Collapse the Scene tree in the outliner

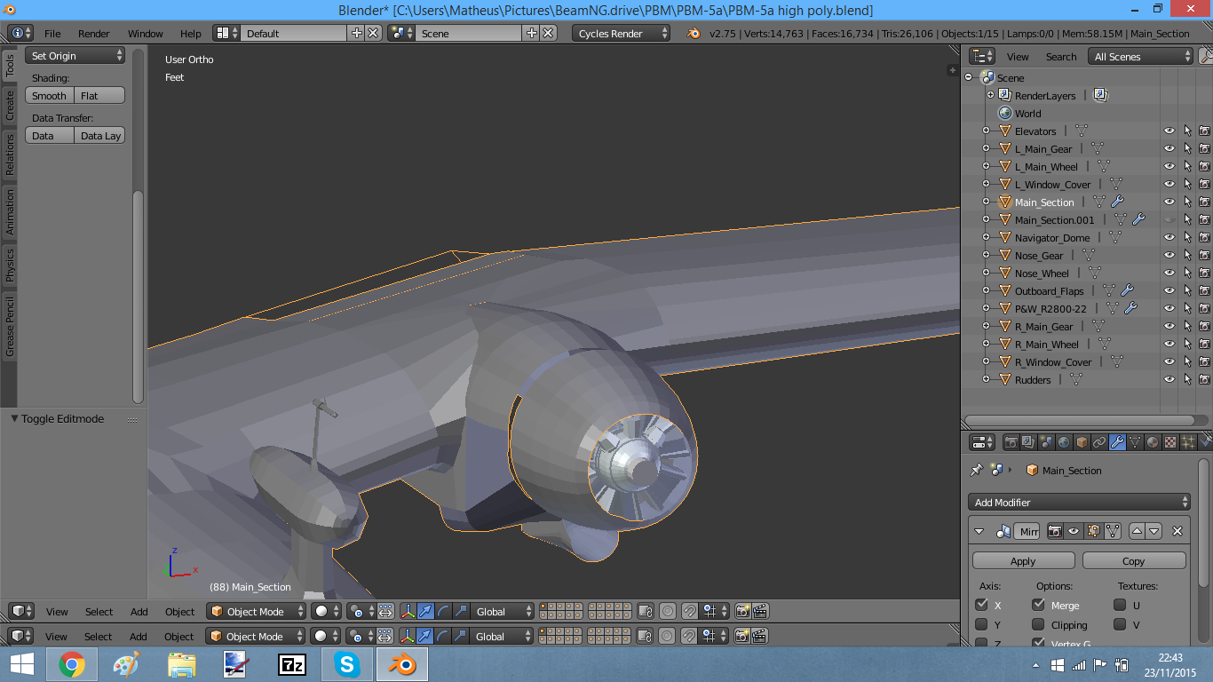point(969,77)
